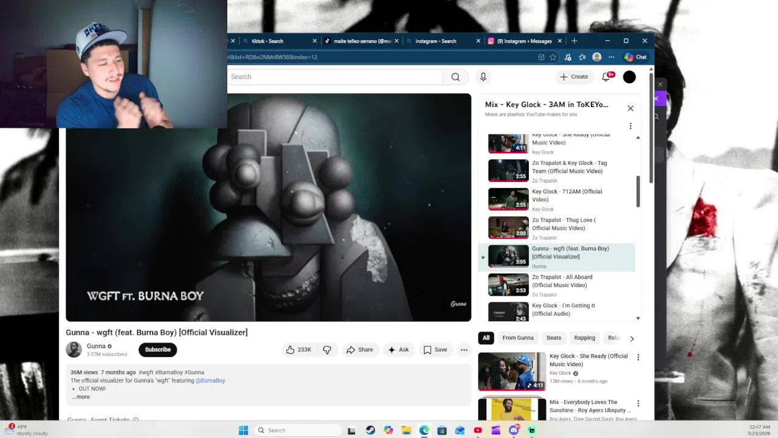Open Copilot Chat in the browser
The width and height of the screenshot is (778, 438).
pos(636,57)
